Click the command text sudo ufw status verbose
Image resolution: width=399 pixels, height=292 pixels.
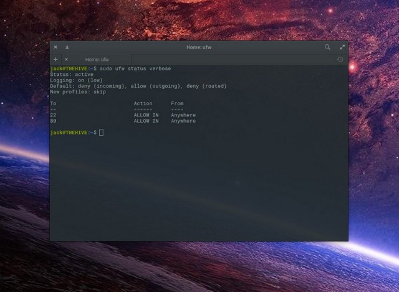(135, 68)
